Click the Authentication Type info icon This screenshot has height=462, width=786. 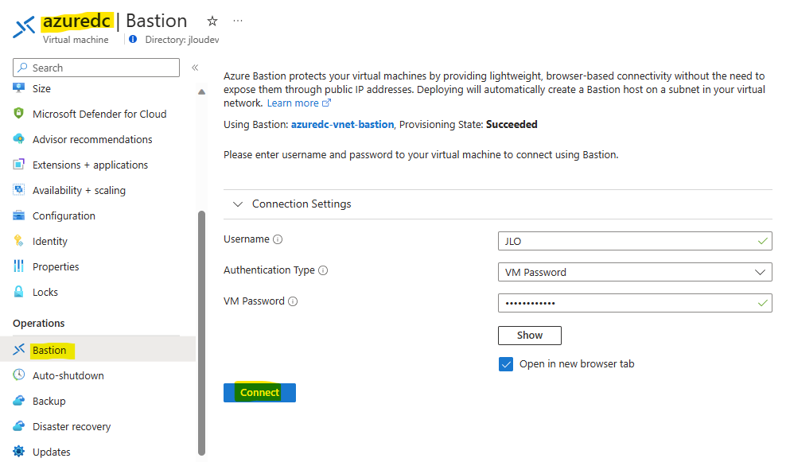(x=323, y=270)
